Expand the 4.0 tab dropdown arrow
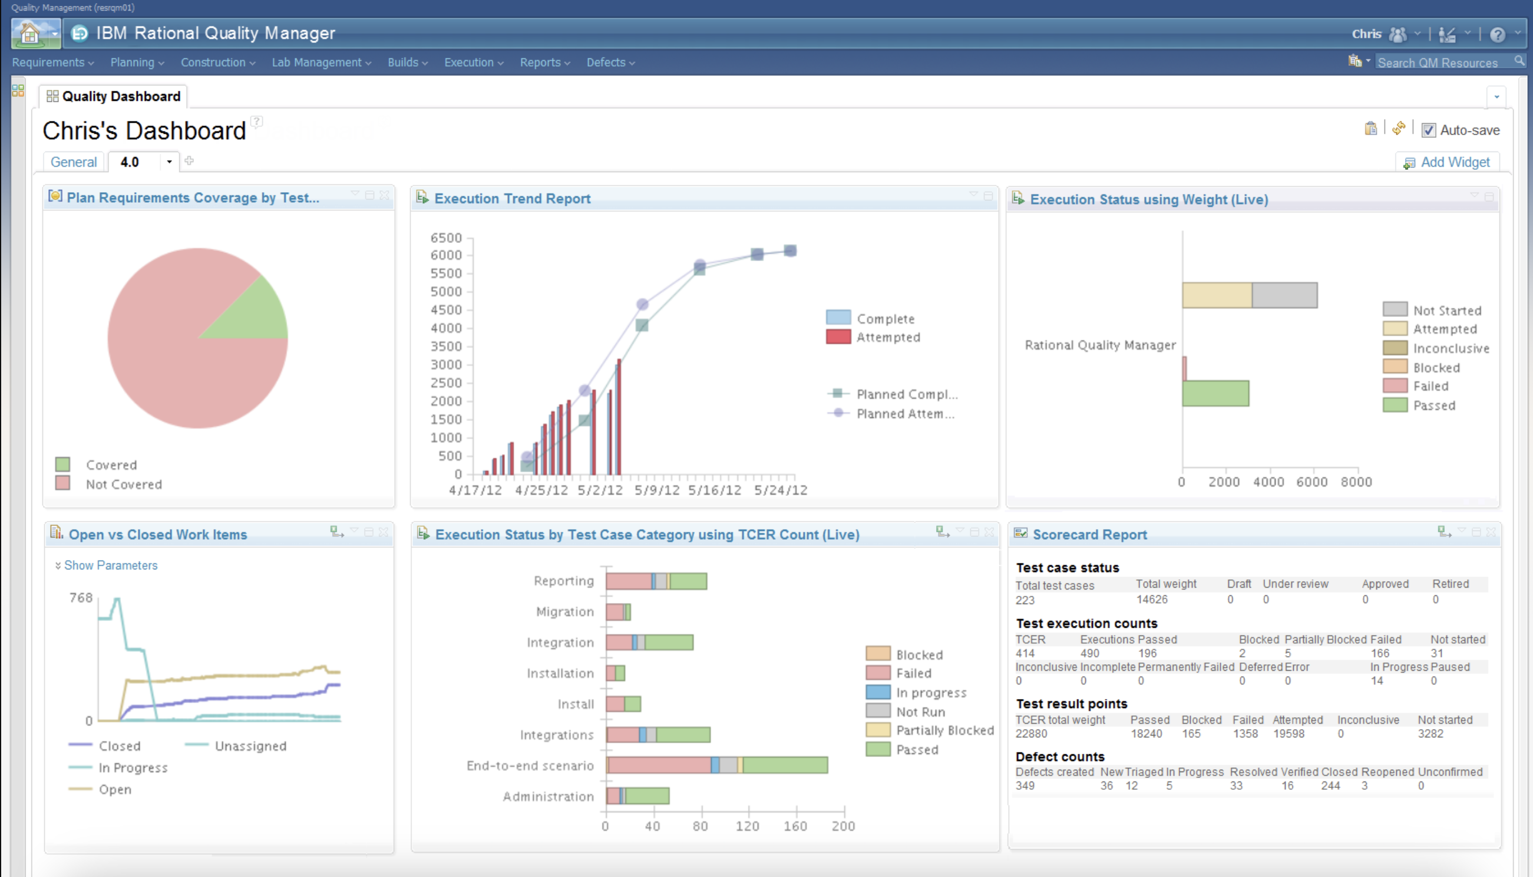This screenshot has height=877, width=1533. click(x=169, y=161)
